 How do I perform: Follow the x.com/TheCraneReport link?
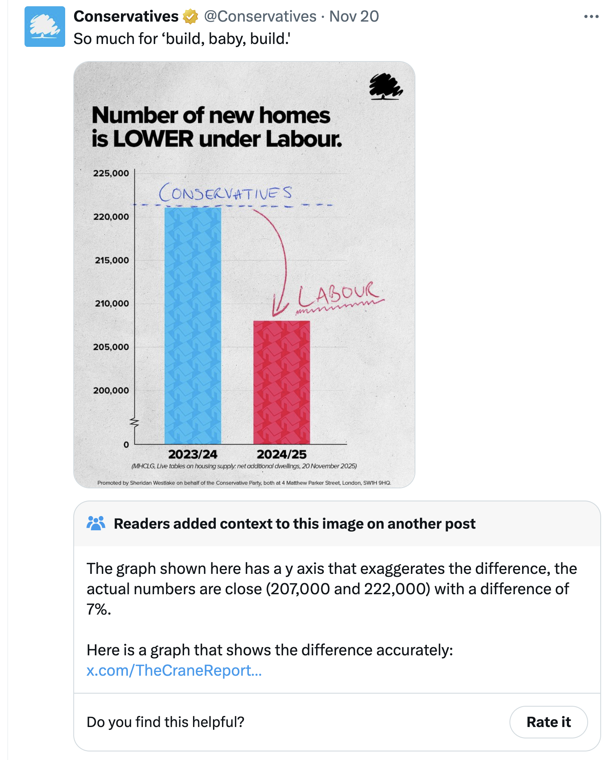coord(174,670)
